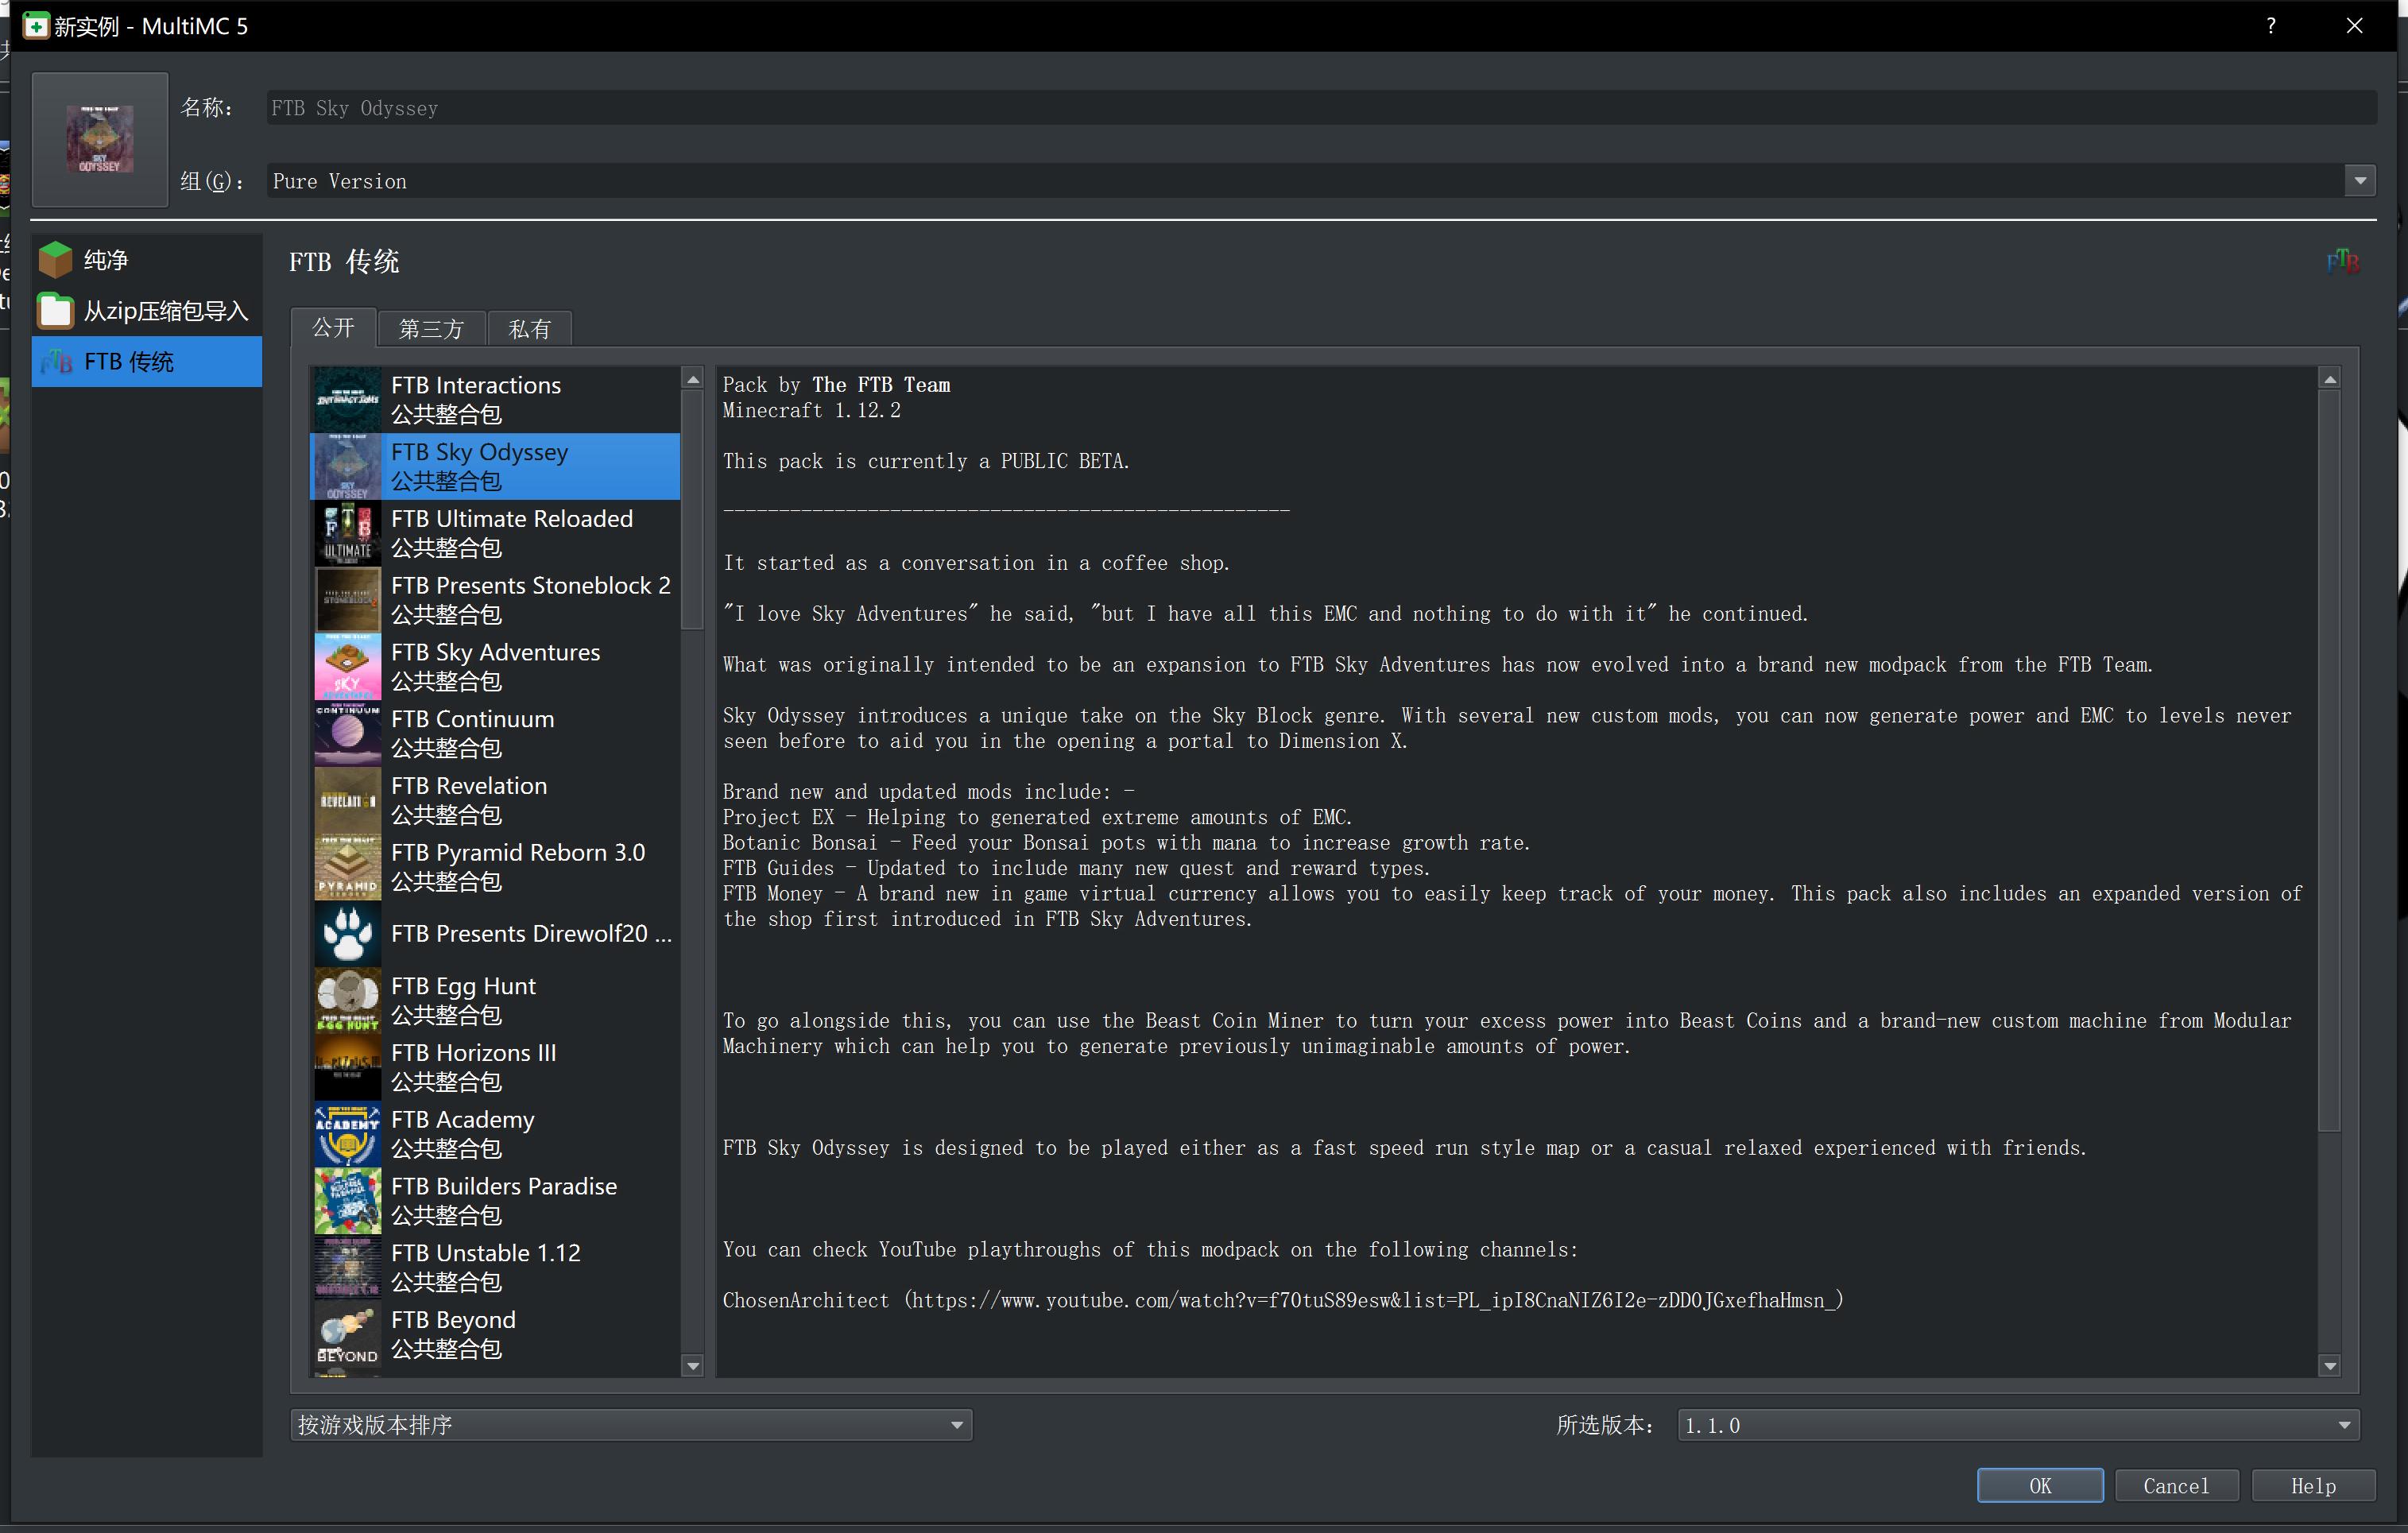Viewport: 2408px width, 1533px height.
Task: Select the 纯净 vanilla cube icon
Action: pyautogui.click(x=55, y=260)
